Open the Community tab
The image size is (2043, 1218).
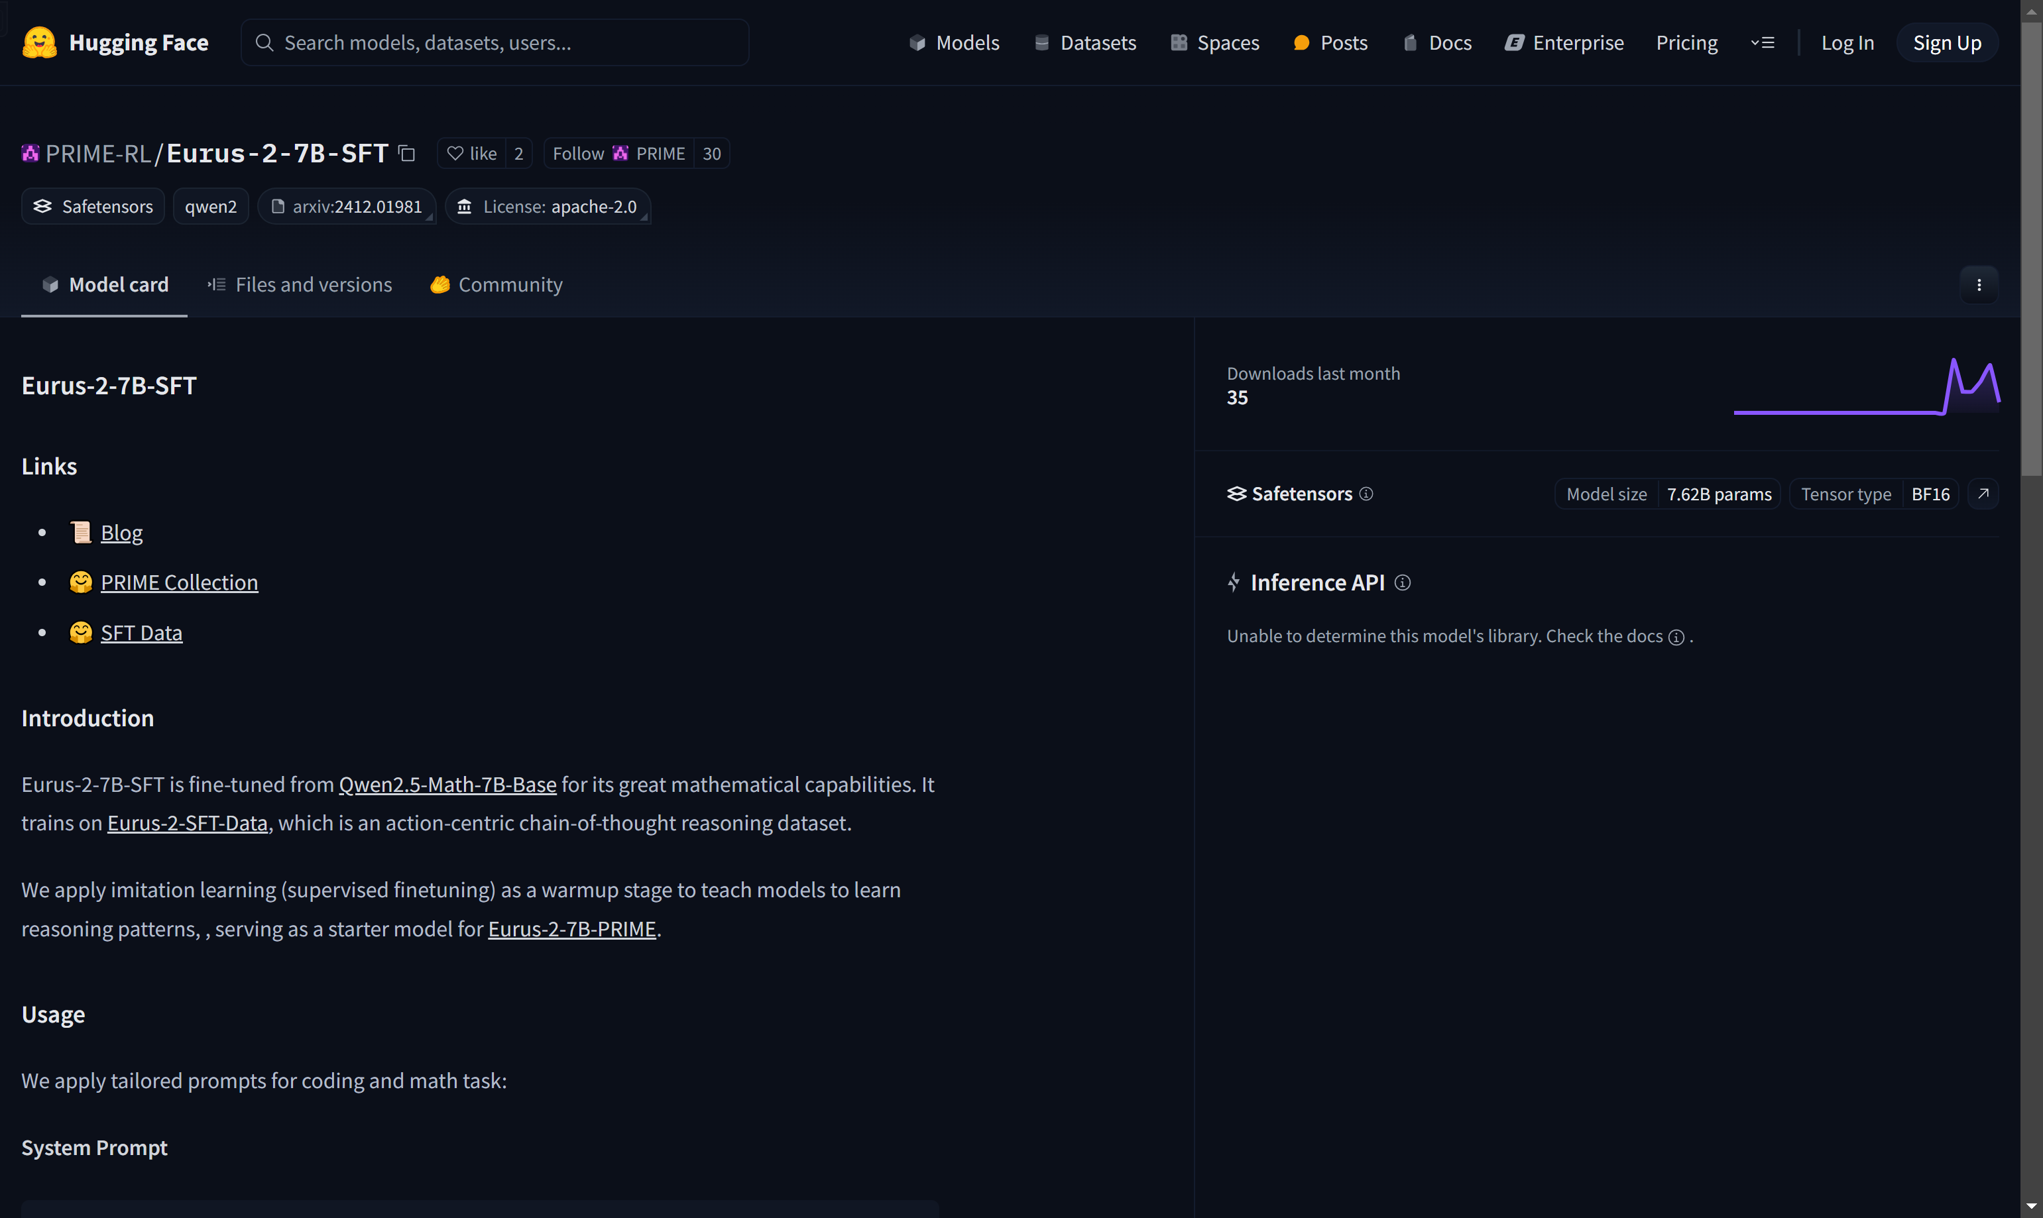point(496,285)
